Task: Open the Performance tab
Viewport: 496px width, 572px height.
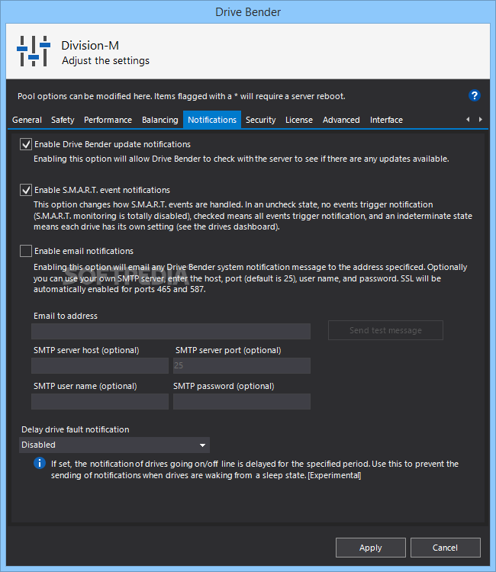Action: [x=108, y=120]
